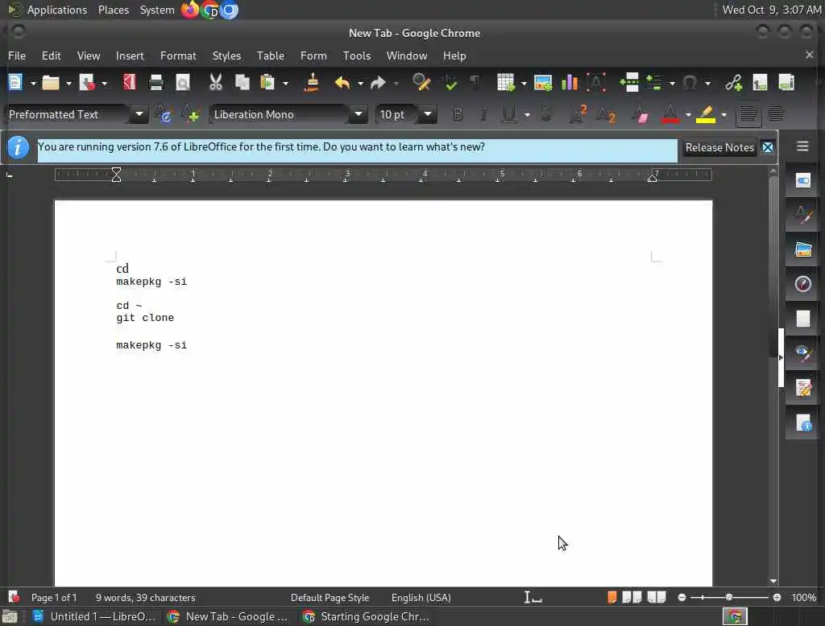Click the 100% zoom level
The width and height of the screenshot is (825, 626).
[803, 598]
